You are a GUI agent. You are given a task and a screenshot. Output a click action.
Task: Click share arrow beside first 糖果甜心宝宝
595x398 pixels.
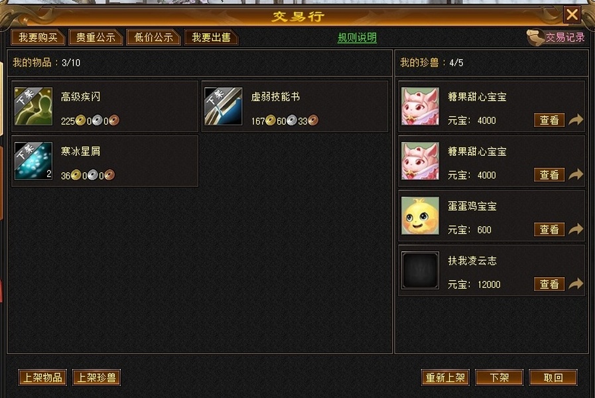pyautogui.click(x=576, y=120)
